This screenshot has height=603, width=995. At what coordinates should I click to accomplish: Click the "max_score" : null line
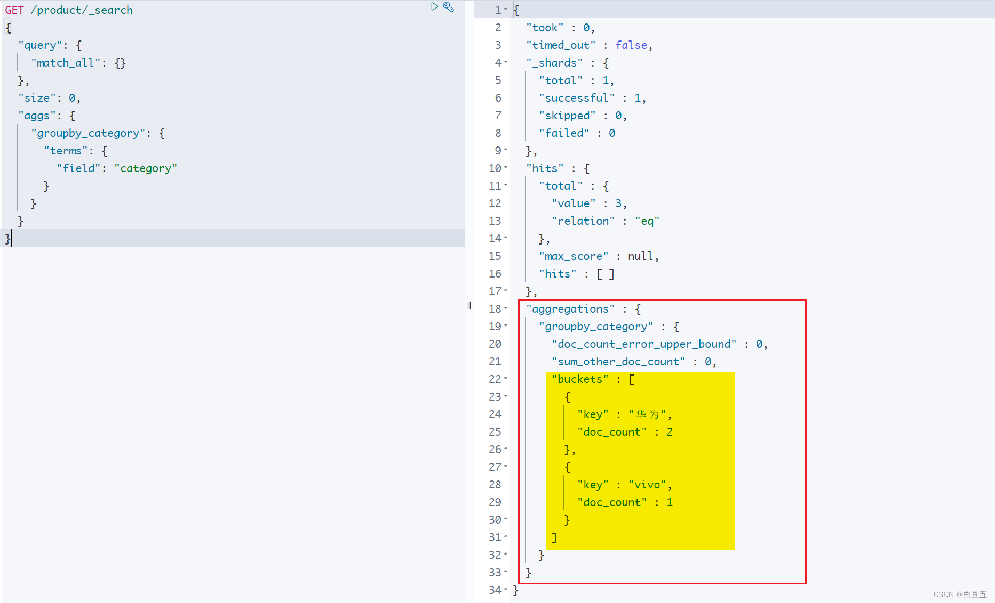coord(599,256)
